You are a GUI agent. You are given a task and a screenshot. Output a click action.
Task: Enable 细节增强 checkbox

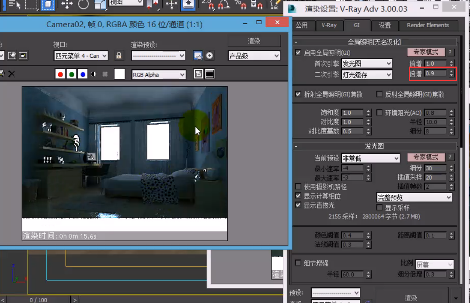(298, 263)
